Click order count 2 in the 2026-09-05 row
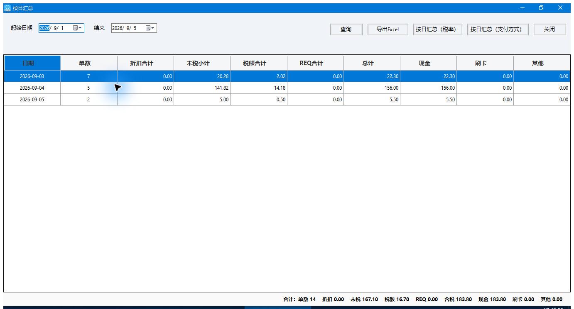 (x=89, y=100)
